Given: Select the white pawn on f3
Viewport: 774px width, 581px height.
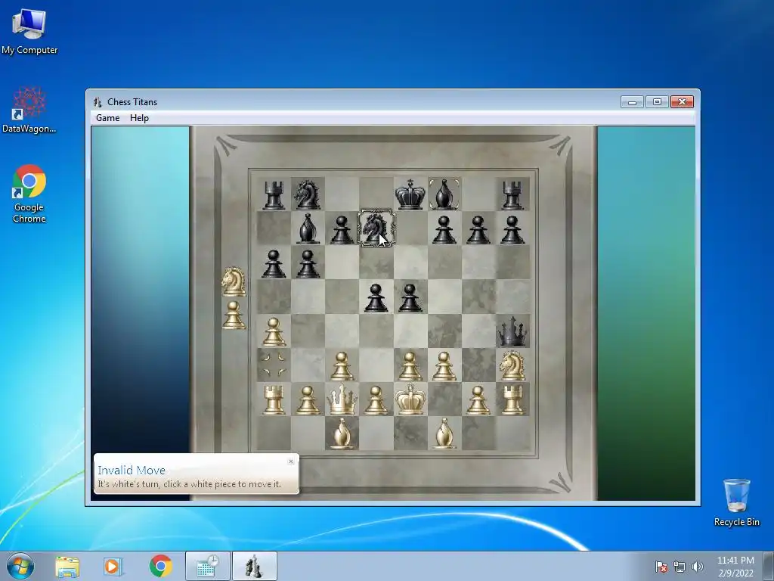Looking at the screenshot, I should (x=444, y=366).
